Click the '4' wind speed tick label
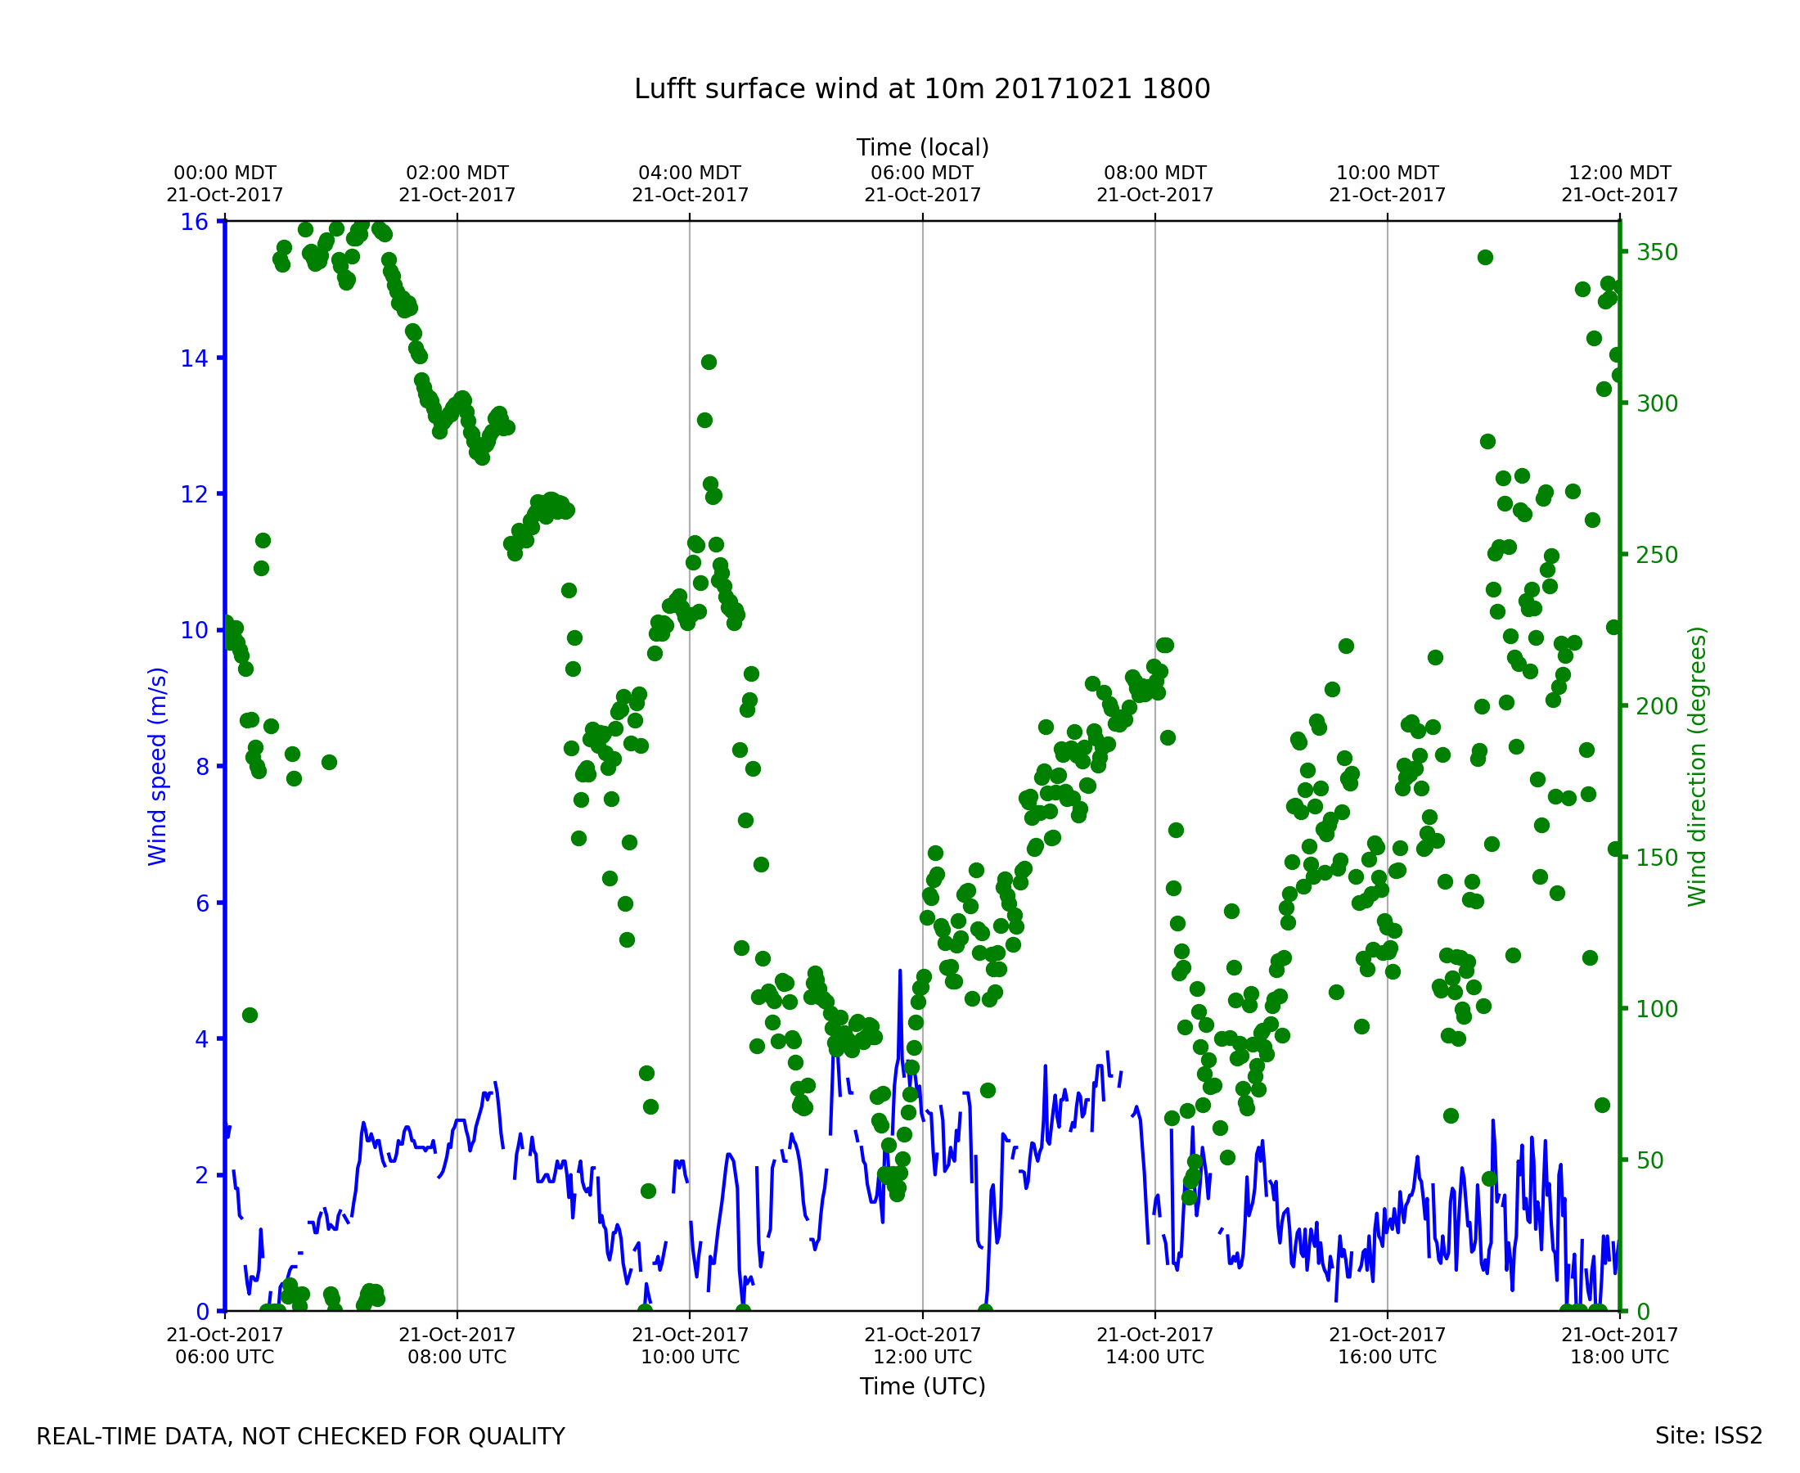The height and width of the screenshot is (1473, 1800). pos(202,1039)
